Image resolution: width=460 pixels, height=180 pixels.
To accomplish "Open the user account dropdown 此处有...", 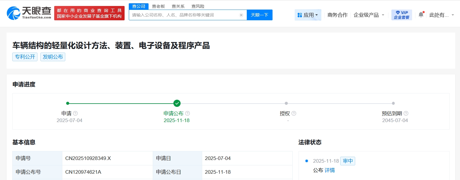I will [x=441, y=15].
